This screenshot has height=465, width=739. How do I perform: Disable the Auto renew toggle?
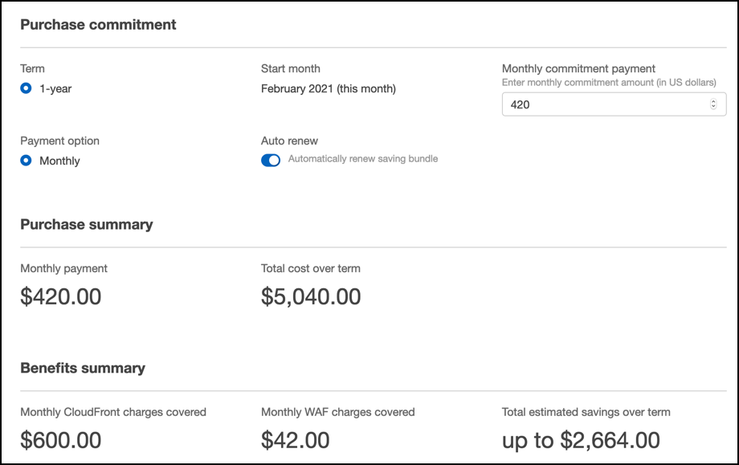(x=271, y=160)
